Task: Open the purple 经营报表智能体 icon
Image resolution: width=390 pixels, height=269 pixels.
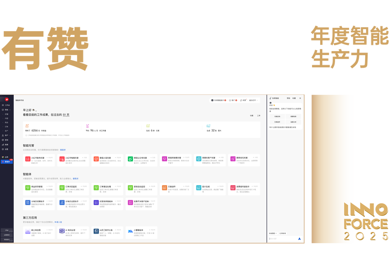Action: [96, 203]
